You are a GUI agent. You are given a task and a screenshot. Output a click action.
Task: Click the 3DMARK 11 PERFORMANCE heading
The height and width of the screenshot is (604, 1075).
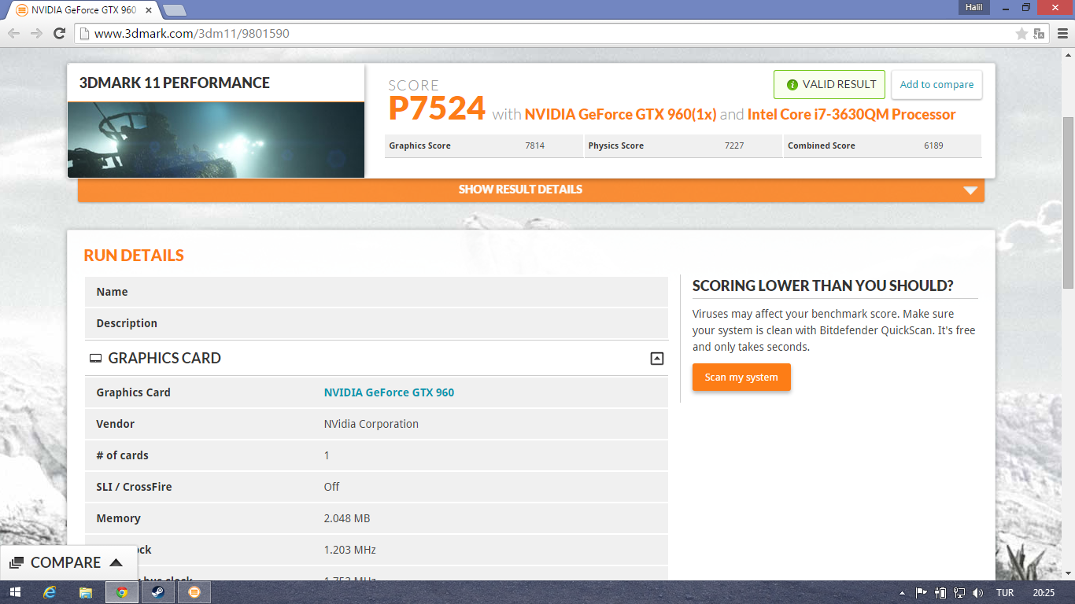pos(175,83)
